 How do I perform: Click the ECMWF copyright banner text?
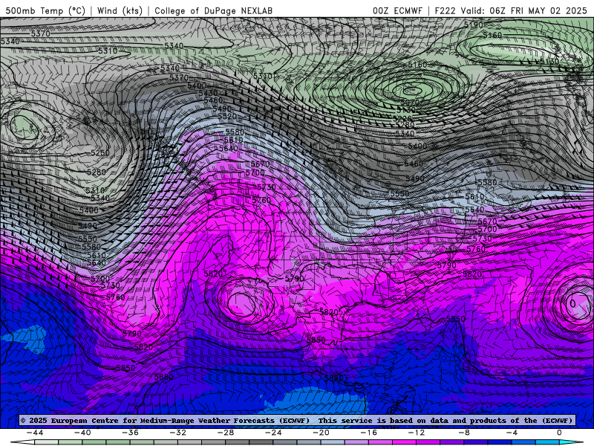pyautogui.click(x=296, y=420)
